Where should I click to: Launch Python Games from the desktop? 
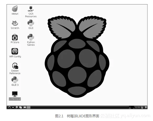[x=31, y=40]
